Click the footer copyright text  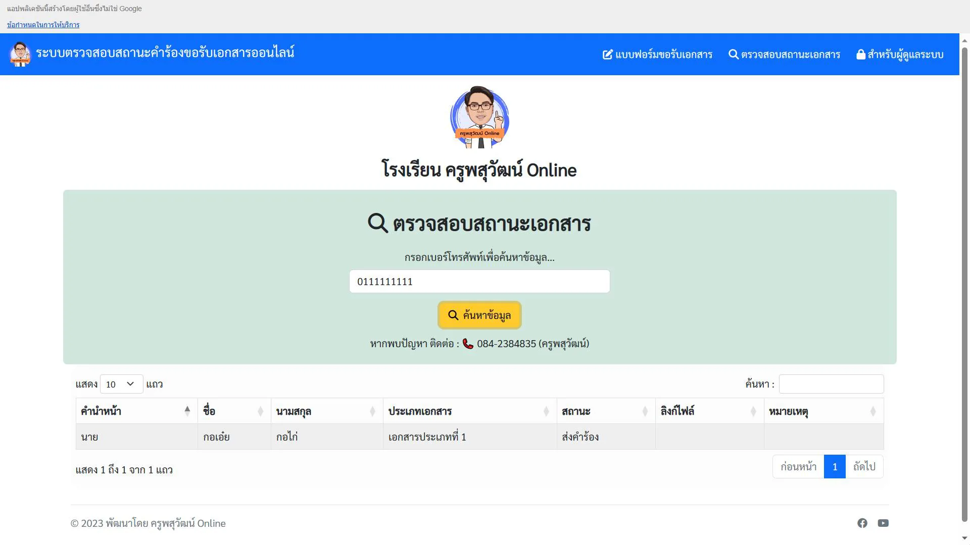tap(148, 524)
